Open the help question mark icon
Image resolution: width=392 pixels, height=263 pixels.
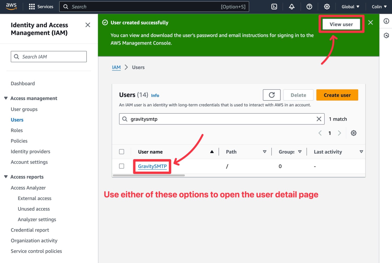pyautogui.click(x=309, y=7)
